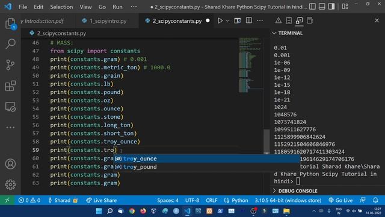The image size is (385, 217).
Task: Open the Manage settings gear
Action: 10,184
